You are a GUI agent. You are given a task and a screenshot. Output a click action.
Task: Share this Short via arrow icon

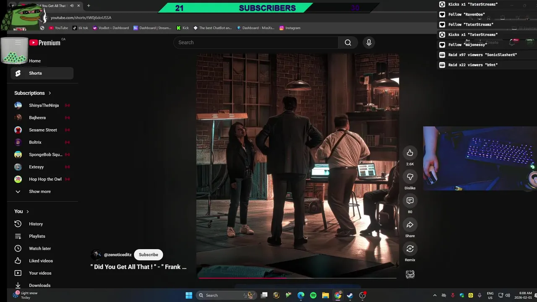point(410,225)
